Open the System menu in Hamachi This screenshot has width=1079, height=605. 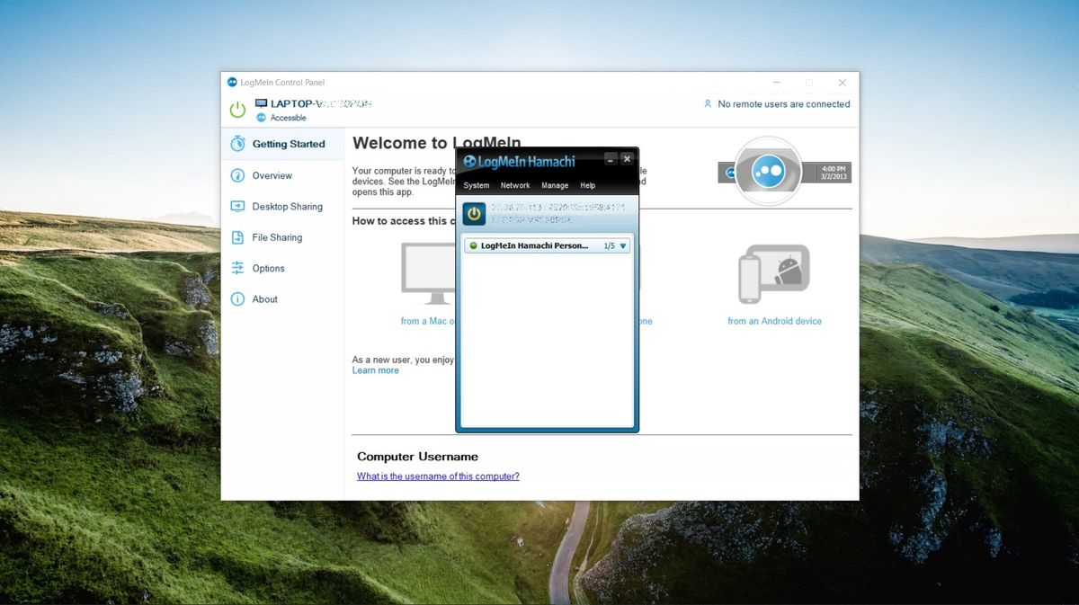[x=477, y=185]
